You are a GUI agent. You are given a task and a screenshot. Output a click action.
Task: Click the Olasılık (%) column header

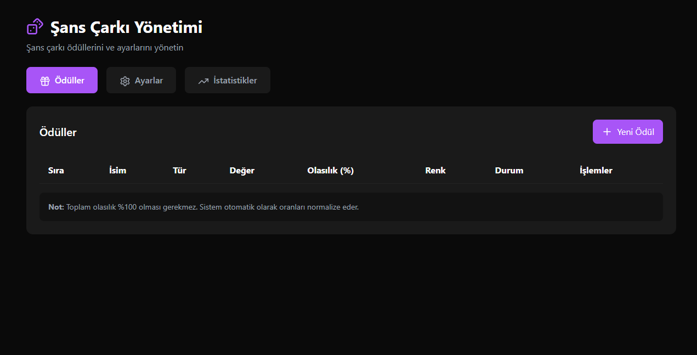[x=330, y=170]
